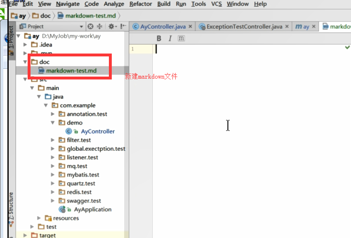Image resolution: width=351 pixels, height=238 pixels.
Task: Click line 1 in editor gutter
Action: click(132, 49)
